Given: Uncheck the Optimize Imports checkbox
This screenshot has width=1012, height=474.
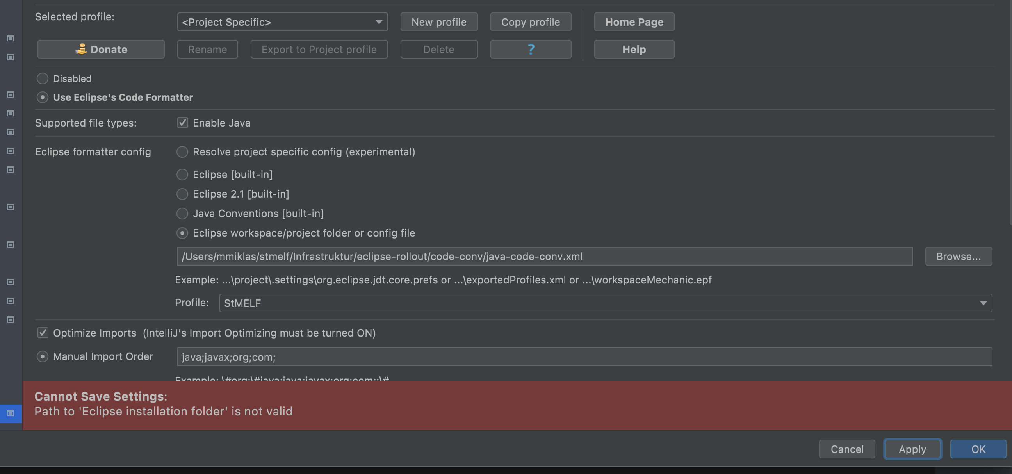Looking at the screenshot, I should 43,333.
